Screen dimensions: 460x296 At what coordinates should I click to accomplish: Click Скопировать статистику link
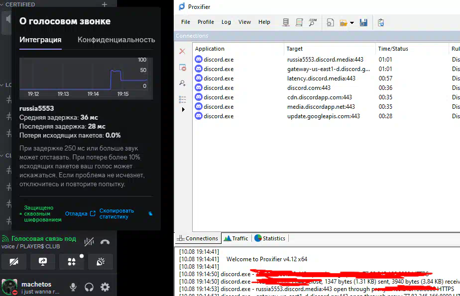tap(116, 214)
